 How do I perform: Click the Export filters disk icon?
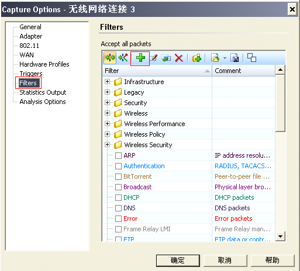tap(235, 58)
